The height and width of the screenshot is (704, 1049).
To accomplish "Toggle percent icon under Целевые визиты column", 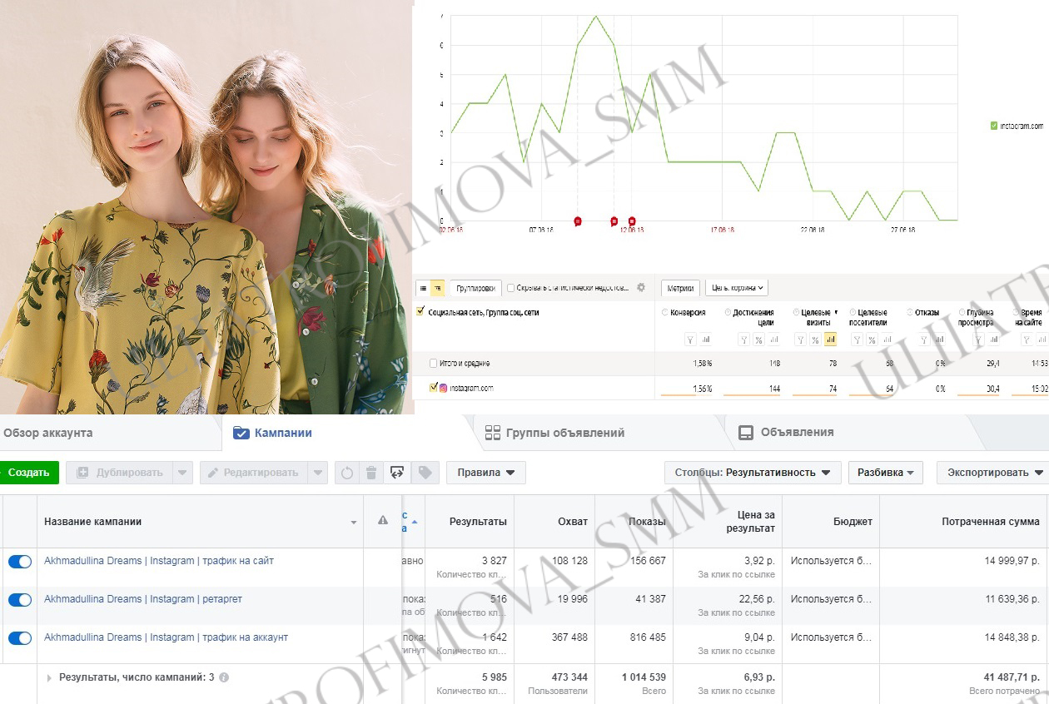I will (815, 340).
